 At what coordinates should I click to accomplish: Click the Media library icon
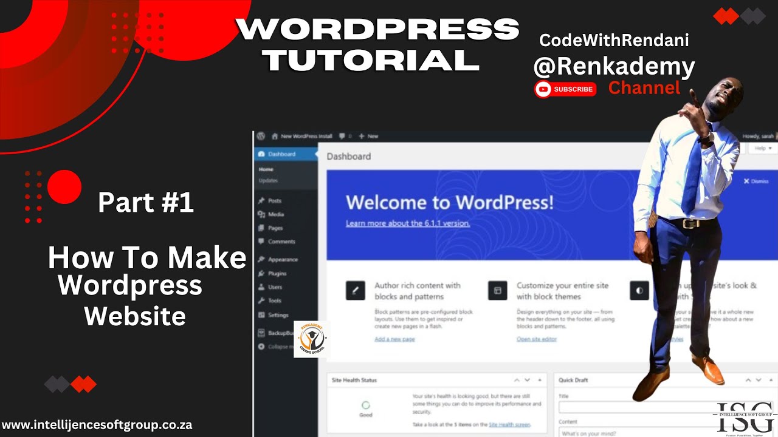(x=261, y=214)
